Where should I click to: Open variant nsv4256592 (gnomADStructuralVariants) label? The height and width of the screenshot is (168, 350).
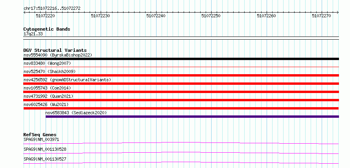coord(67,80)
